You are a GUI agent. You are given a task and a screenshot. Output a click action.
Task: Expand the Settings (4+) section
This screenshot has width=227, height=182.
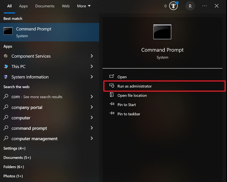[14, 148]
